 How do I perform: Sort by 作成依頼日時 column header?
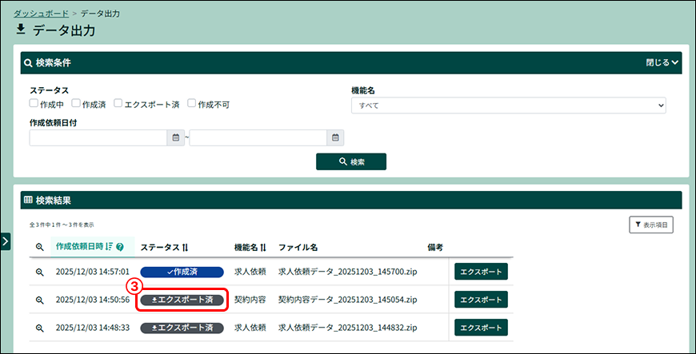point(84,247)
